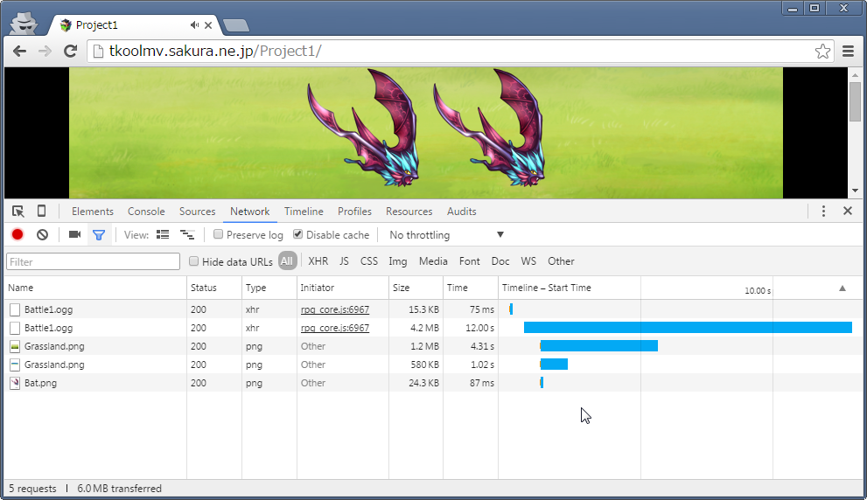Open the Audits tab

(462, 212)
